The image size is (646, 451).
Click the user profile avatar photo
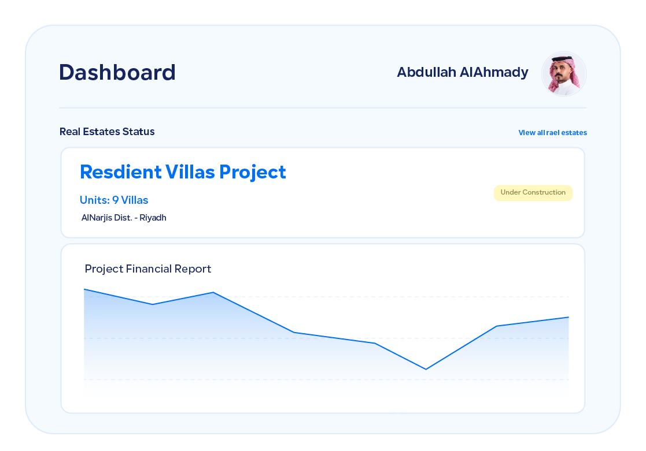coord(564,74)
